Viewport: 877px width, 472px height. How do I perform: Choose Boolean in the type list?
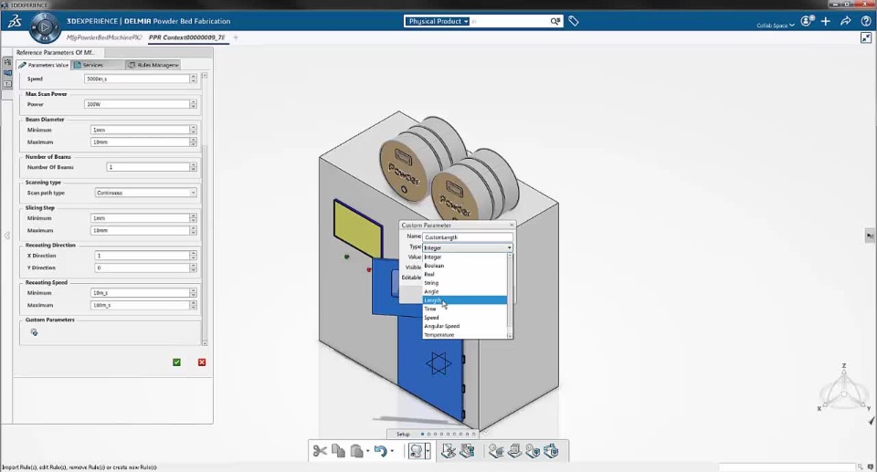[464, 266]
